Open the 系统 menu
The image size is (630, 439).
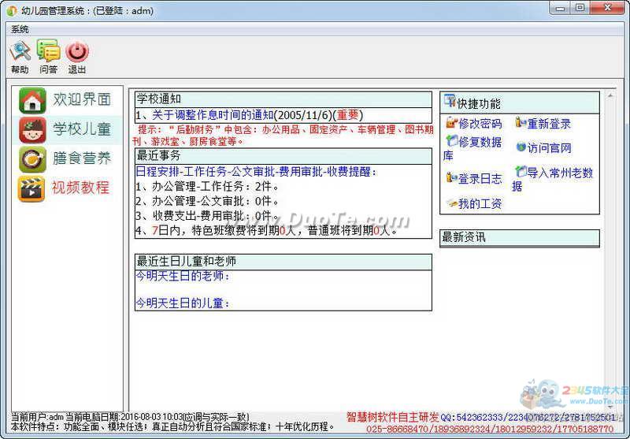pos(20,29)
